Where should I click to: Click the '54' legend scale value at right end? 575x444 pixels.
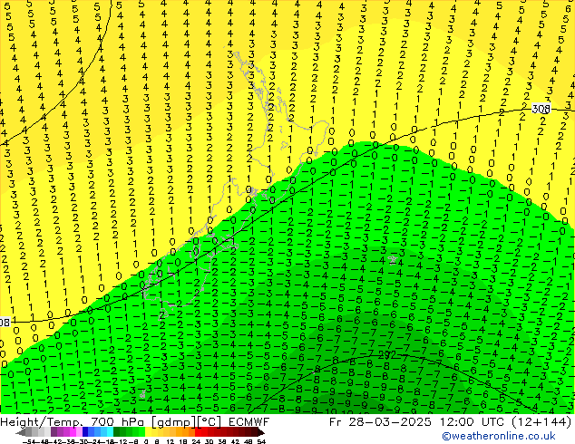(261, 442)
